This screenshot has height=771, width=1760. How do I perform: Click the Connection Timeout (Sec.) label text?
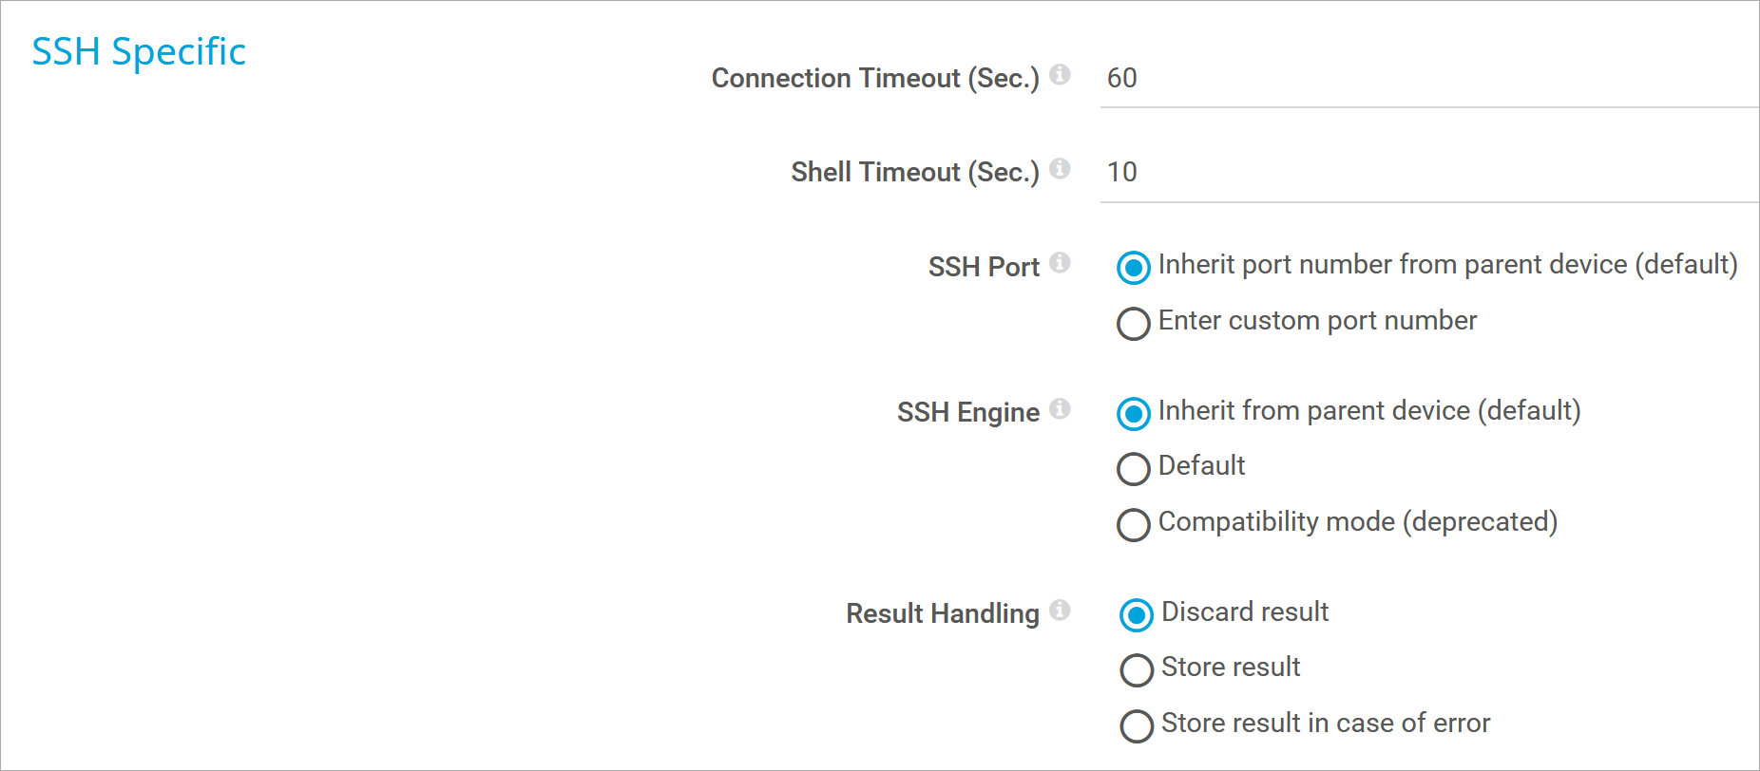[x=875, y=79]
